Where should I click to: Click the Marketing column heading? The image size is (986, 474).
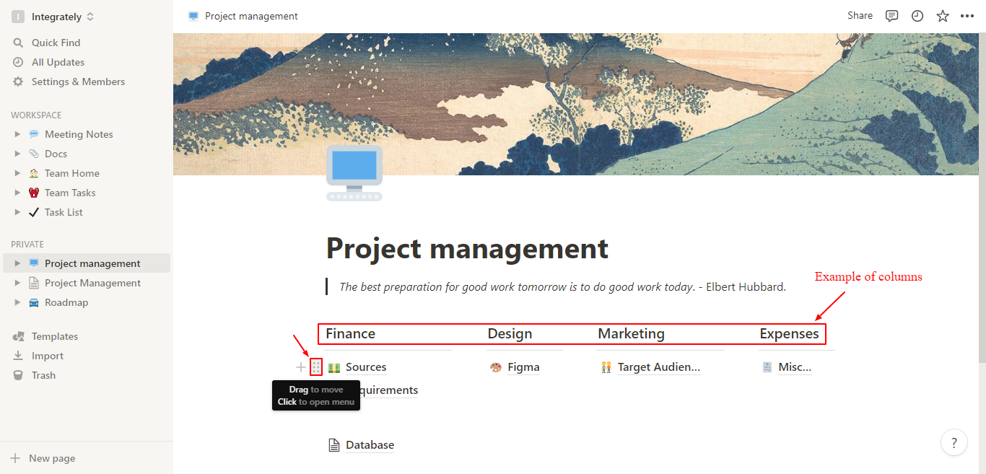(631, 333)
